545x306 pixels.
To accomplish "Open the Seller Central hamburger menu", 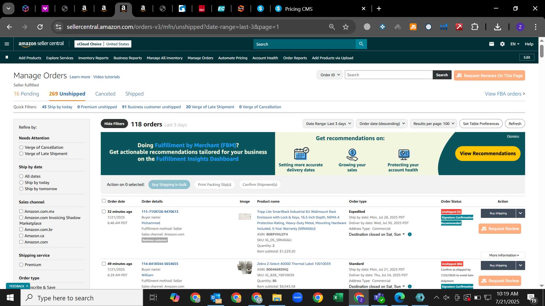I will pos(7,44).
